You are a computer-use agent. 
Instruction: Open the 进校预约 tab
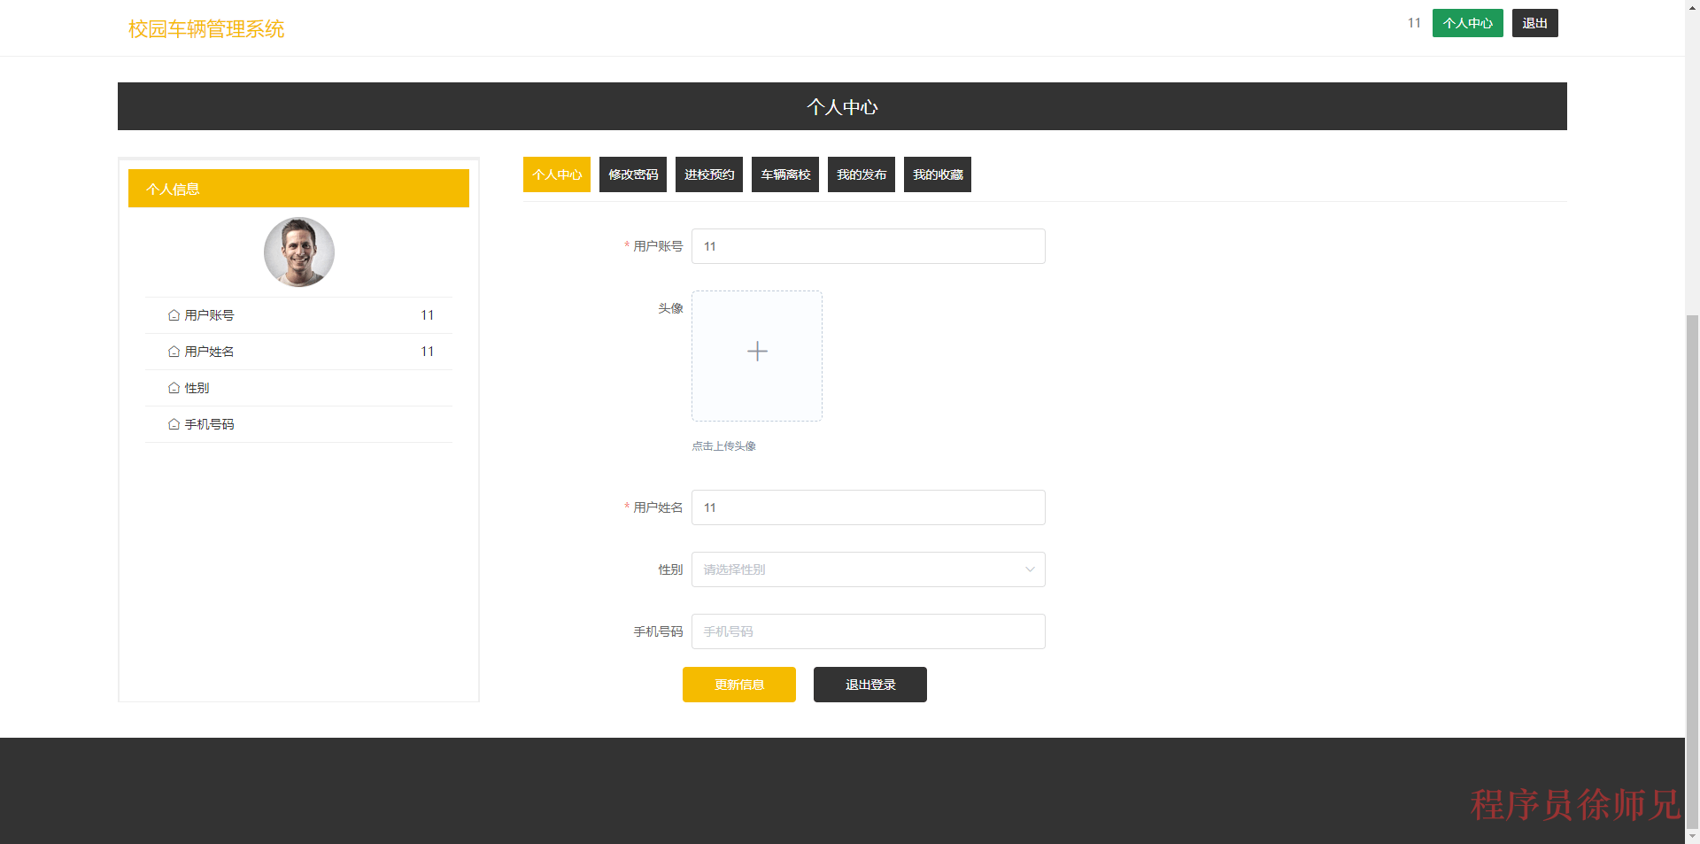[x=708, y=174]
